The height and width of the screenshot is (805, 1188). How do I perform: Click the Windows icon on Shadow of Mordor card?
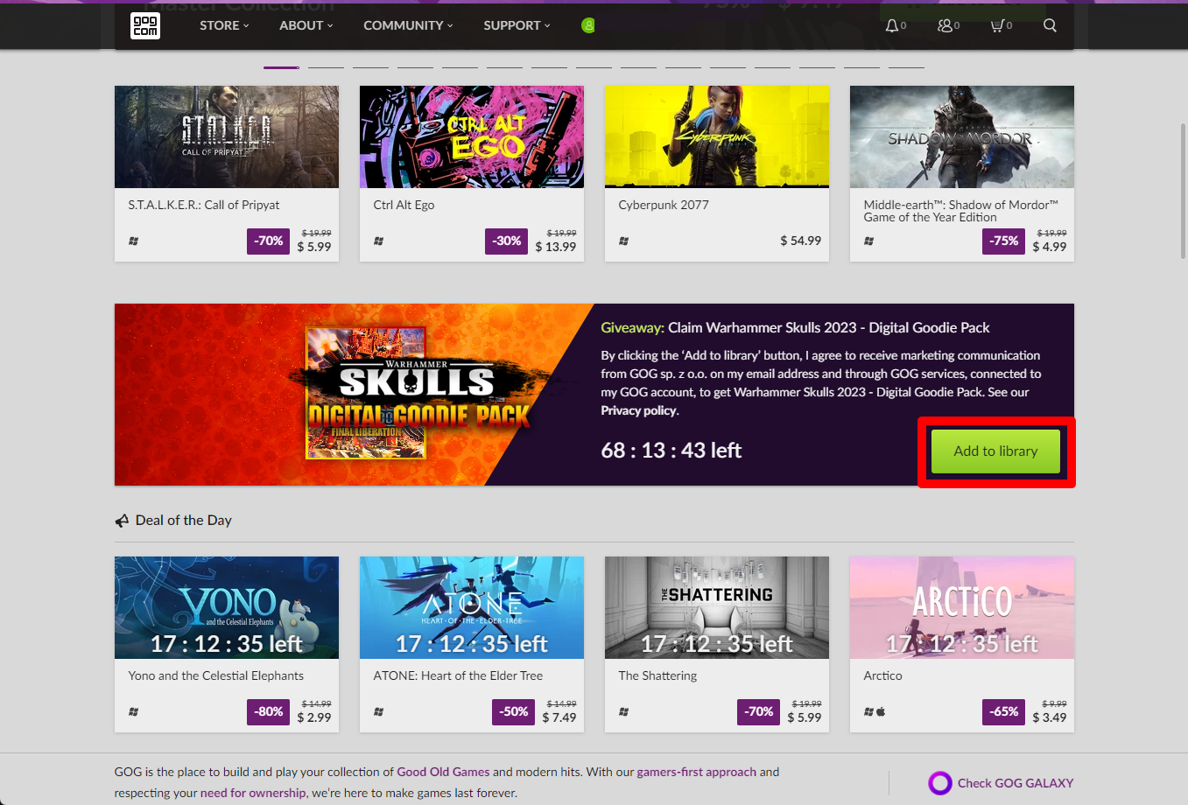tap(869, 241)
